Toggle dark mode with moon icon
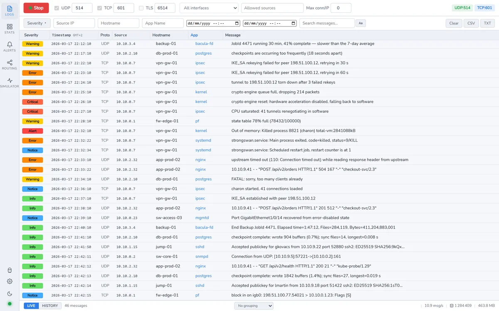Image resolution: width=499 pixels, height=311 pixels. tap(10, 294)
